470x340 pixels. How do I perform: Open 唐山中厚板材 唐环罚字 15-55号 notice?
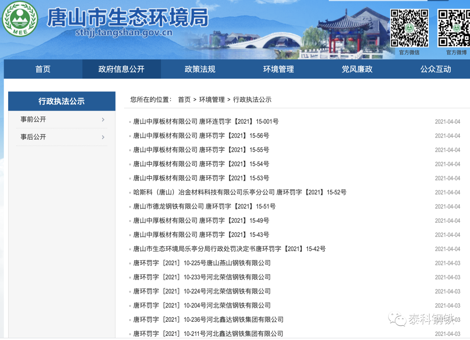pos(201,150)
